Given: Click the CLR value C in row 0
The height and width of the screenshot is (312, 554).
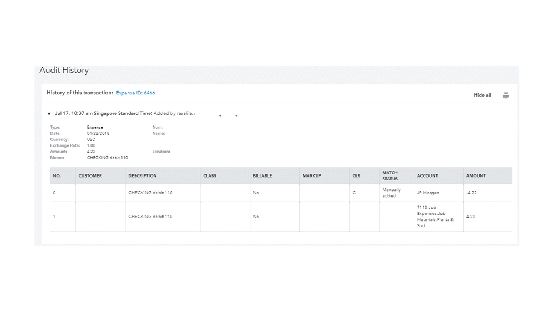Looking at the screenshot, I should point(354,193).
